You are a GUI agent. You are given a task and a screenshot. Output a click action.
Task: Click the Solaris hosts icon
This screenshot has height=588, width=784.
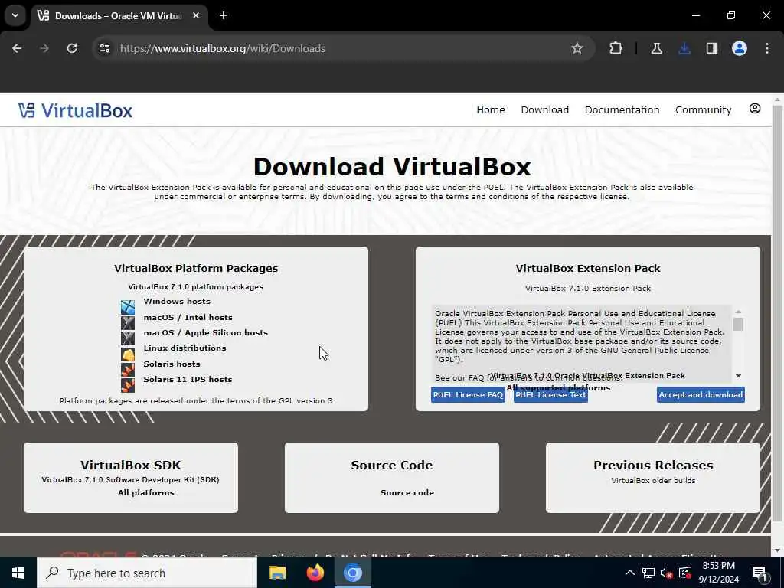pos(128,370)
